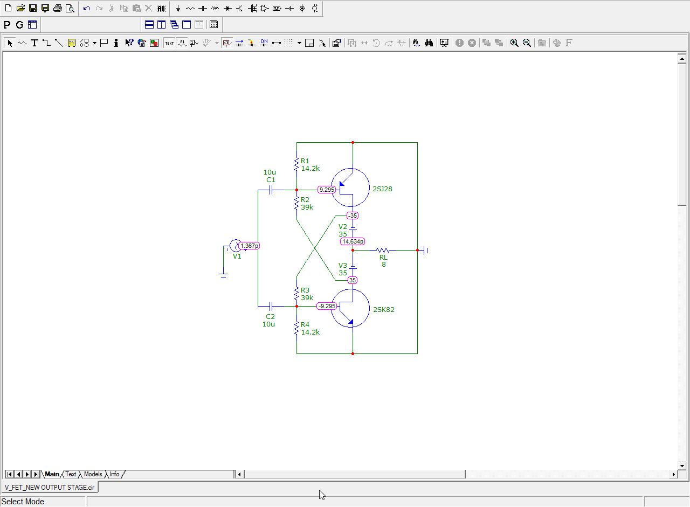Click the G toolbar button
Screen dimensions: 690x507
[19, 25]
